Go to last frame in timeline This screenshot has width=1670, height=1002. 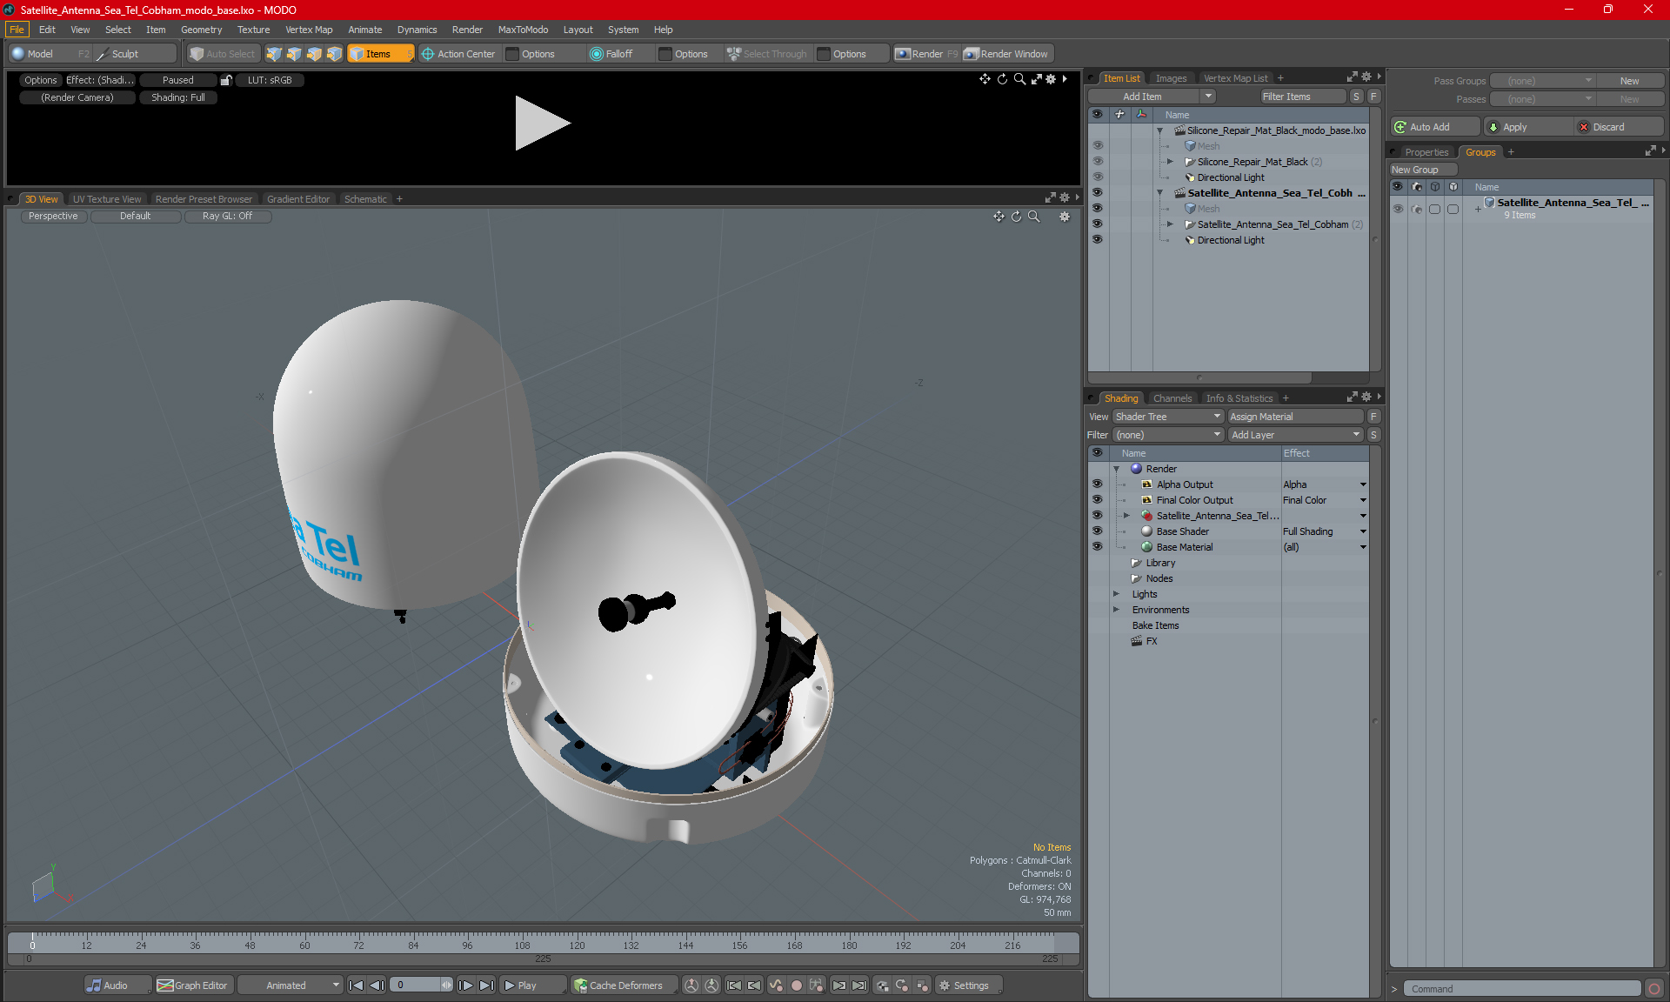pos(487,985)
